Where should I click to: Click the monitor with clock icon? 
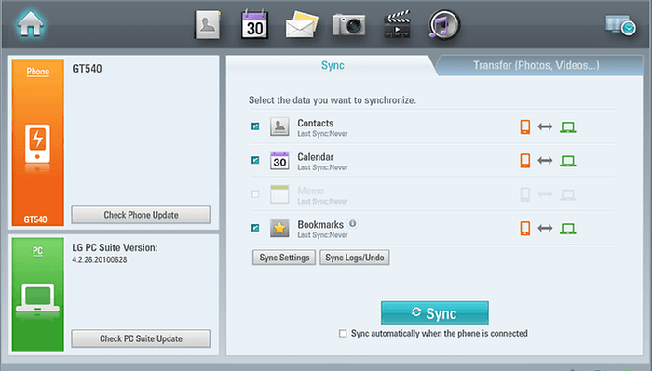coord(621,25)
